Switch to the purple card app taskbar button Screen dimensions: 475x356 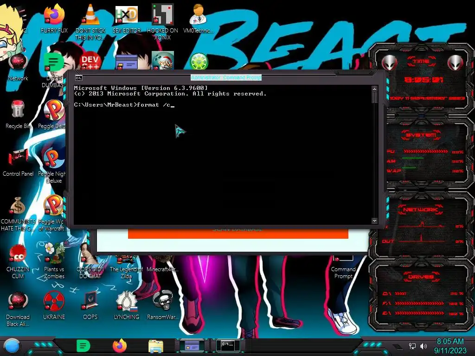(192, 346)
